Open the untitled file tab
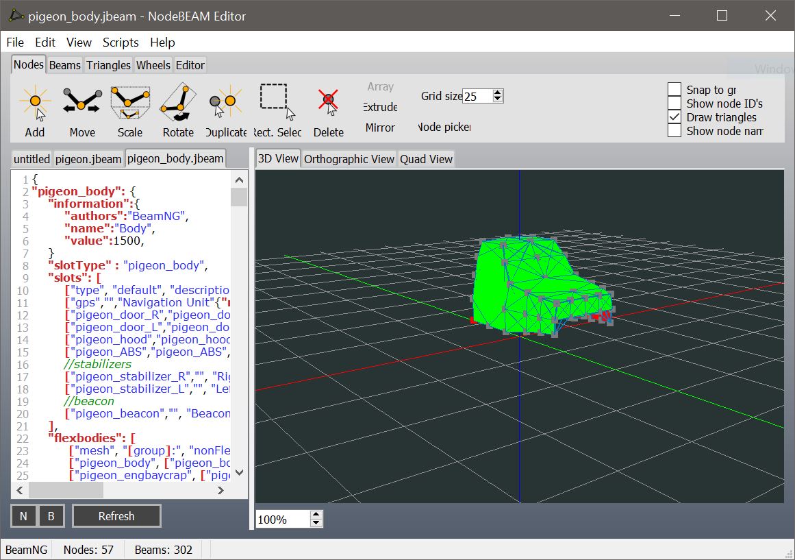 31,159
